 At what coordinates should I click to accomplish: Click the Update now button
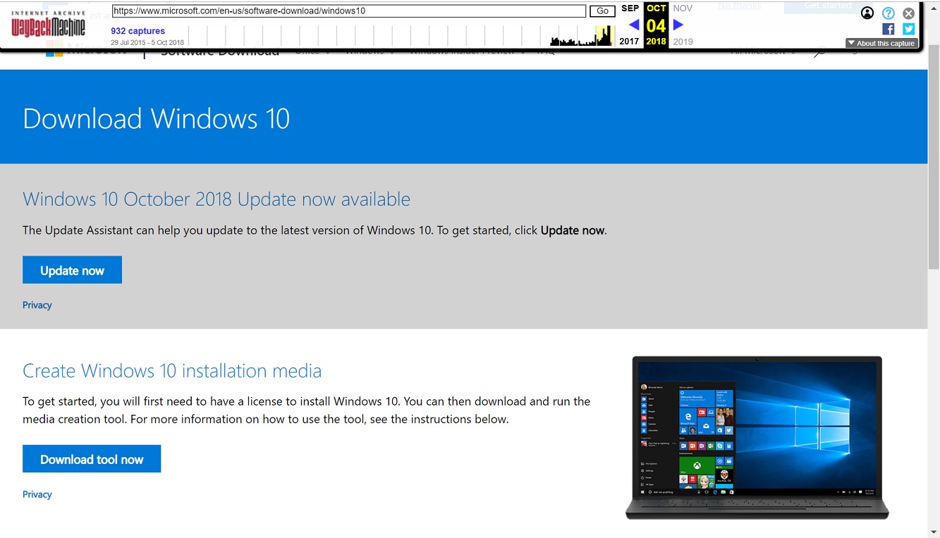(x=72, y=270)
